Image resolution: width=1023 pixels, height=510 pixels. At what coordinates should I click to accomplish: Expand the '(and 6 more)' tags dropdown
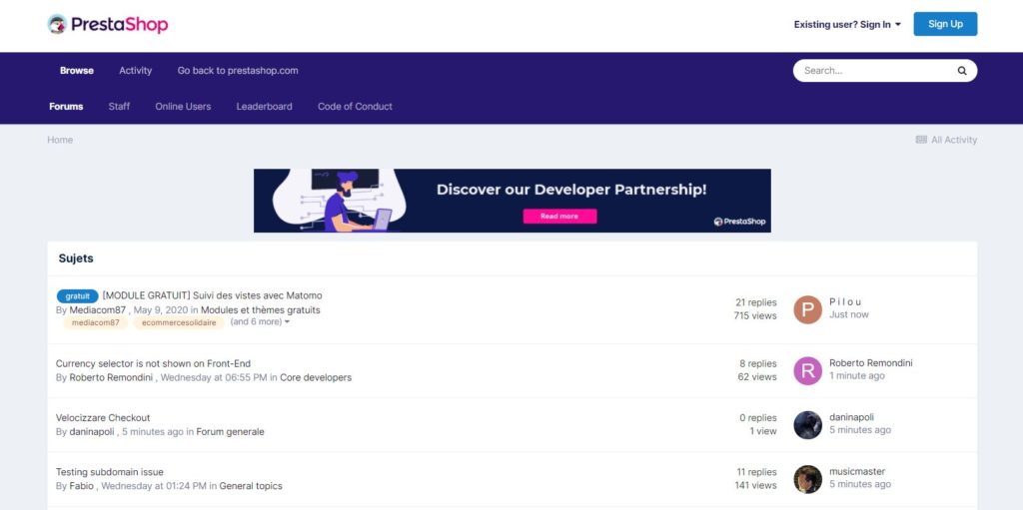pyautogui.click(x=260, y=321)
